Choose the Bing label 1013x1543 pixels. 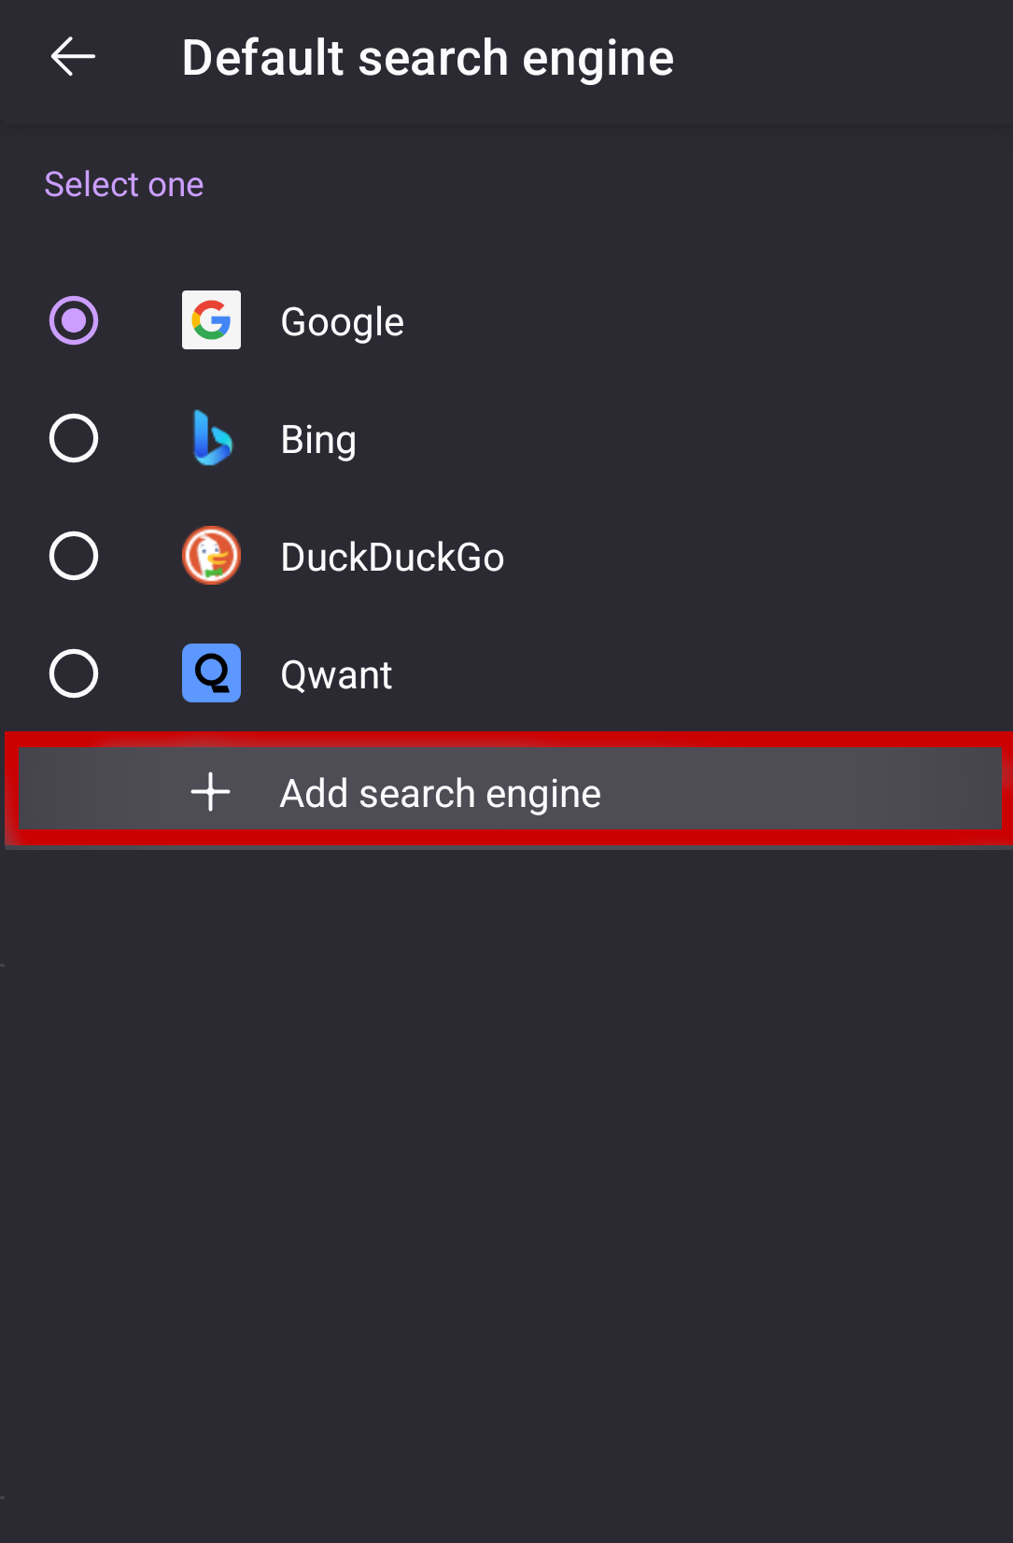(x=318, y=440)
